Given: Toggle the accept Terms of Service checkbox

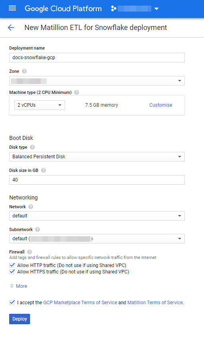Looking at the screenshot, I should coord(12,302).
